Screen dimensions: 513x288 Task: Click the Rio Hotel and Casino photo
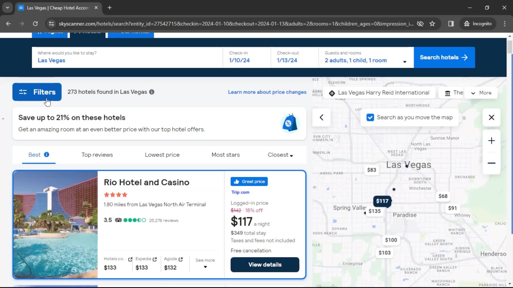[x=56, y=225]
